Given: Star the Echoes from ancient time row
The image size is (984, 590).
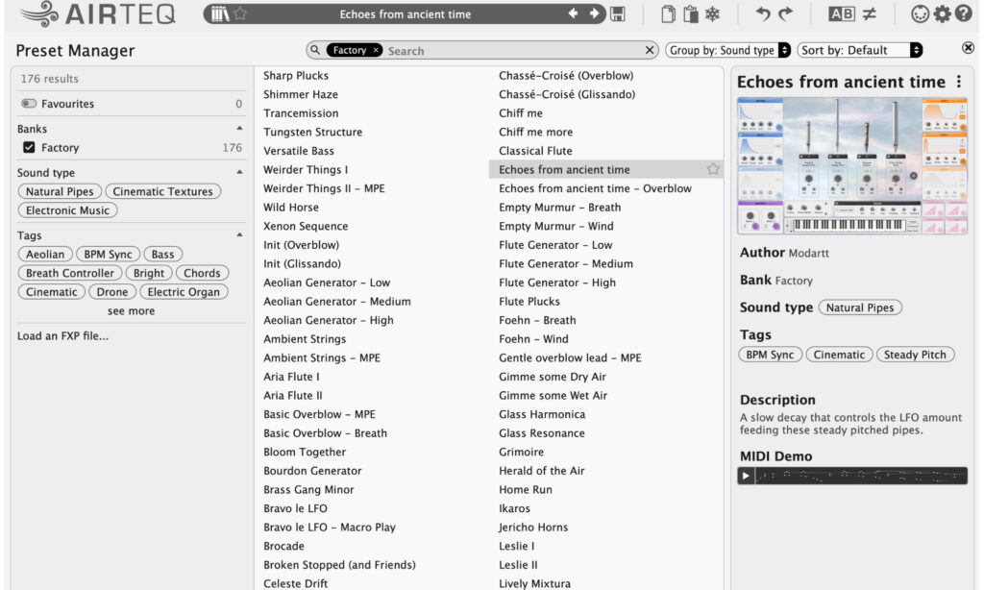Looking at the screenshot, I should [713, 169].
